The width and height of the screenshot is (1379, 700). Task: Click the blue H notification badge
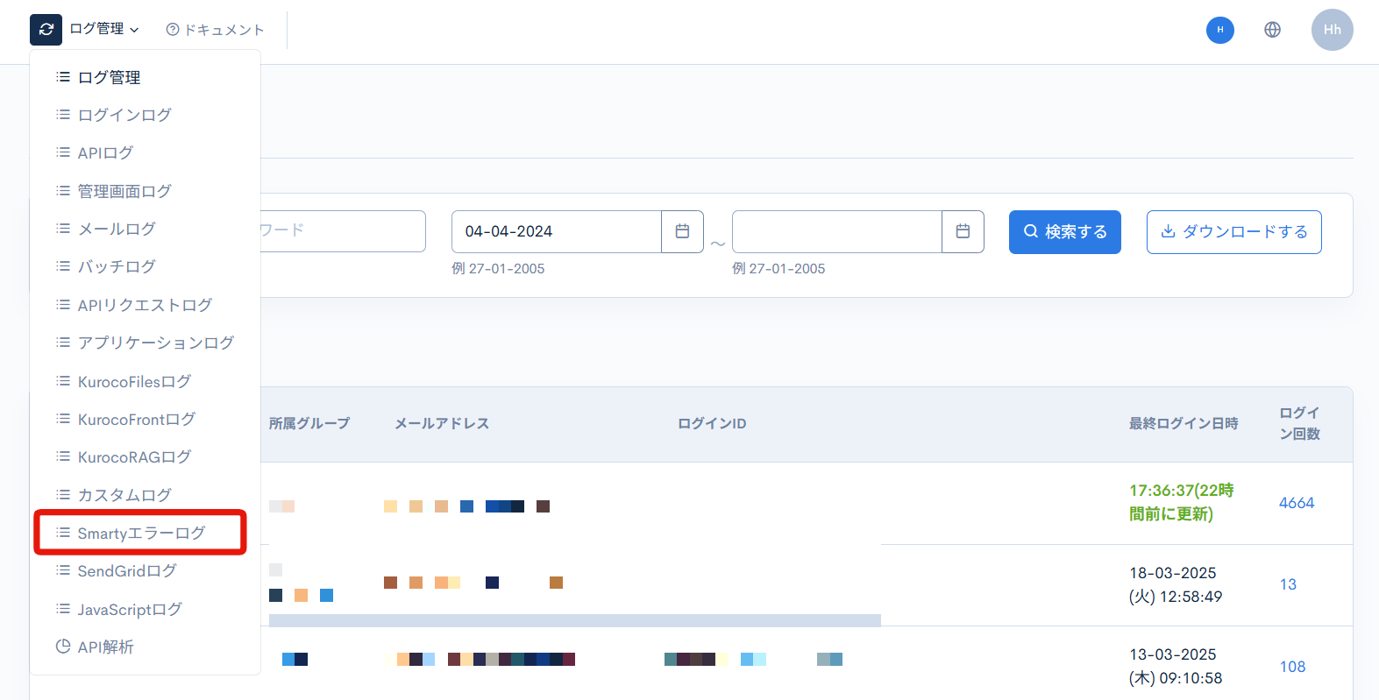[x=1220, y=30]
